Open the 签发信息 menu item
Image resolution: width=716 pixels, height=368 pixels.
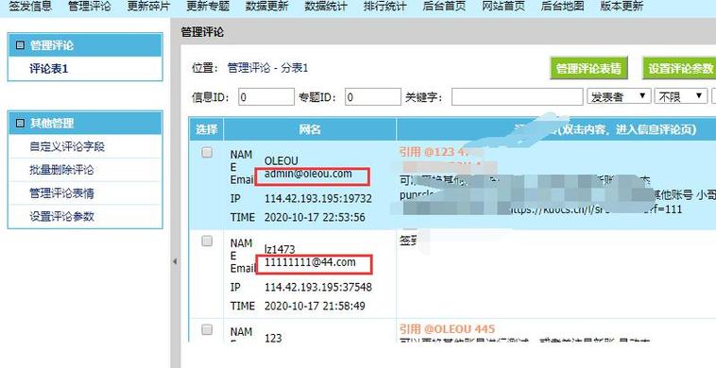30,7
